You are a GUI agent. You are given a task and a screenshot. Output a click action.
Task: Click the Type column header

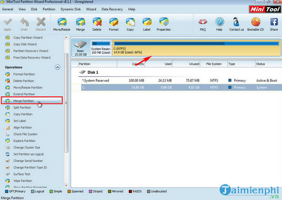pyautogui.click(x=241, y=64)
